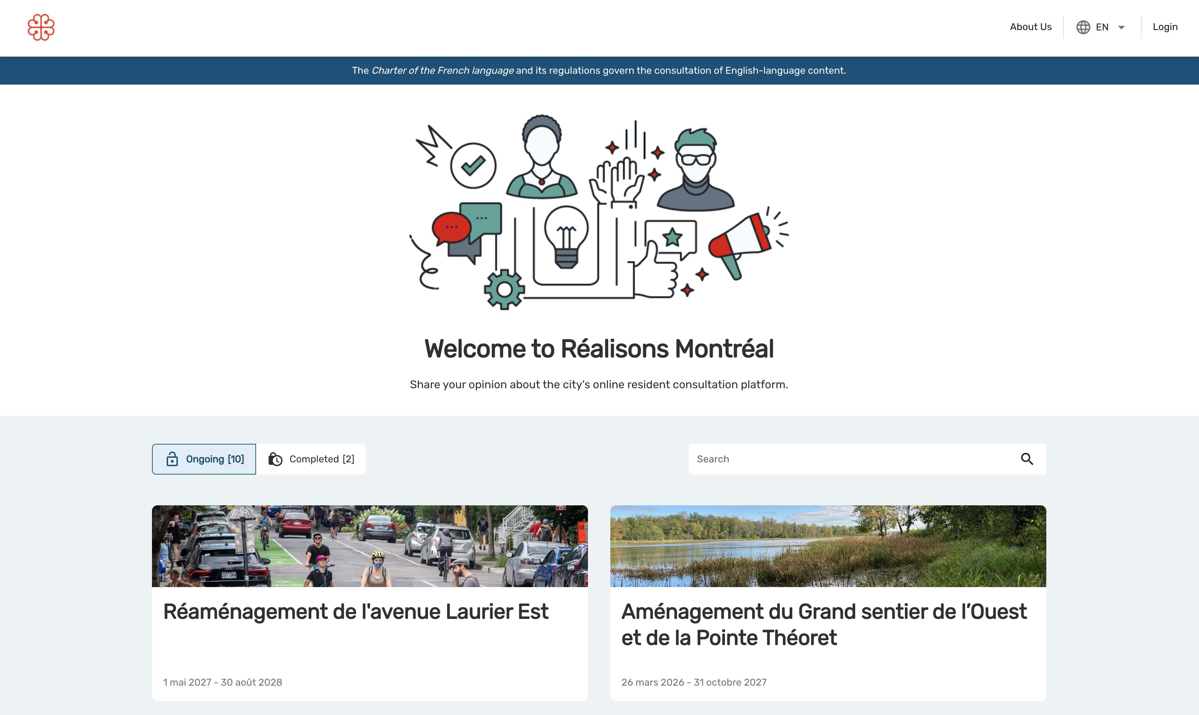Image resolution: width=1199 pixels, height=715 pixels.
Task: Click the red Montréal rosette logo
Action: (41, 28)
